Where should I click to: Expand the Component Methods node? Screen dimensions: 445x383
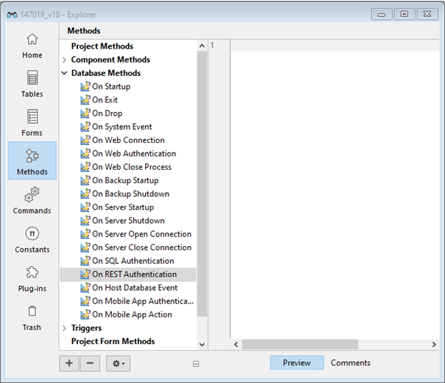[x=64, y=60]
